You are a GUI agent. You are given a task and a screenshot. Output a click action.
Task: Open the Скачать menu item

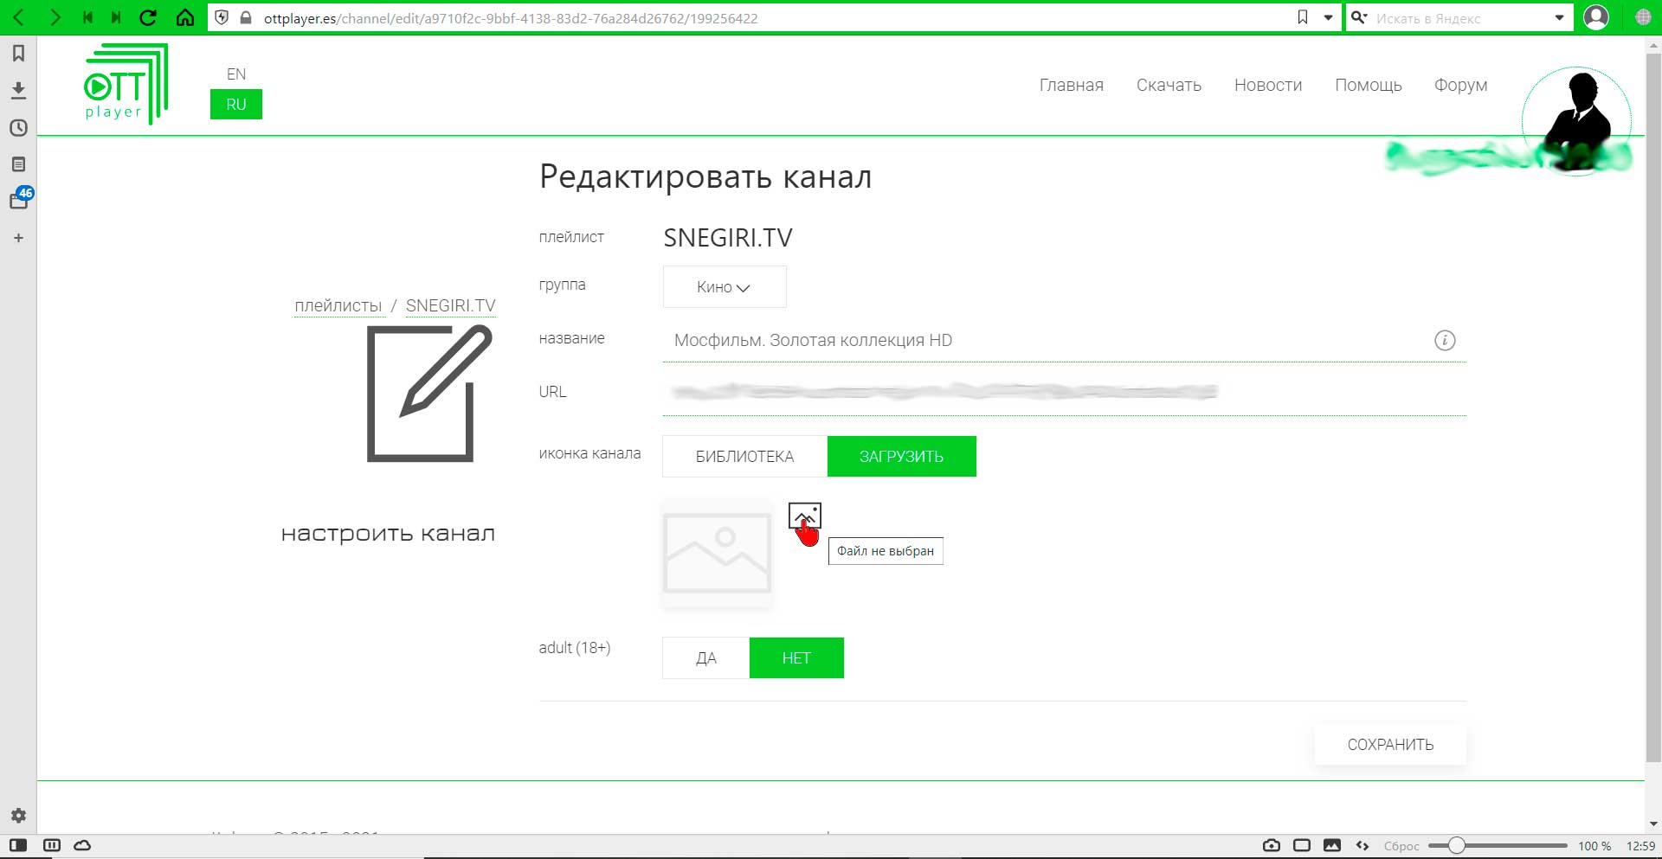(1169, 85)
